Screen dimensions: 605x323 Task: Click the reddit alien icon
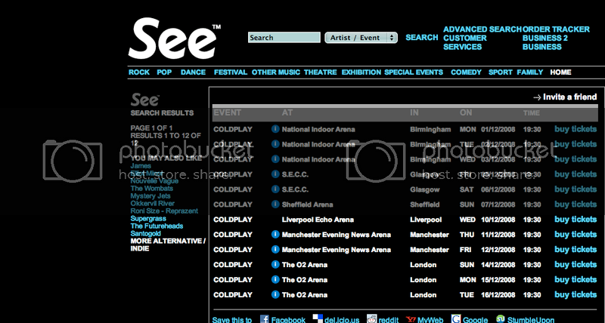[x=371, y=319]
